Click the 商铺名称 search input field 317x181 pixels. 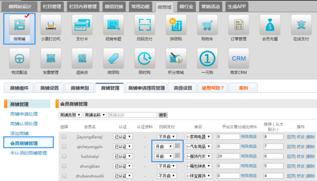(133, 115)
